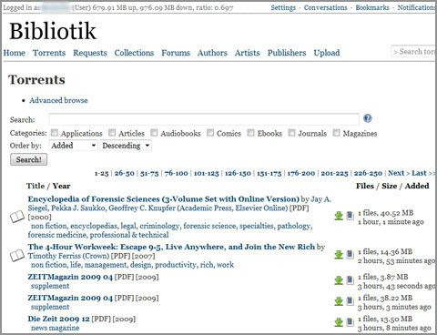Open Requests page

click(90, 53)
